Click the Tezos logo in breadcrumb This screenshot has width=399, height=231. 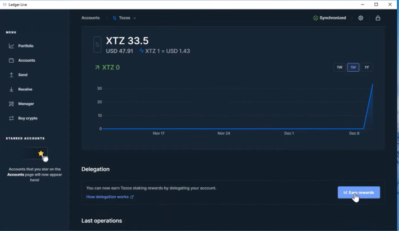pos(115,18)
